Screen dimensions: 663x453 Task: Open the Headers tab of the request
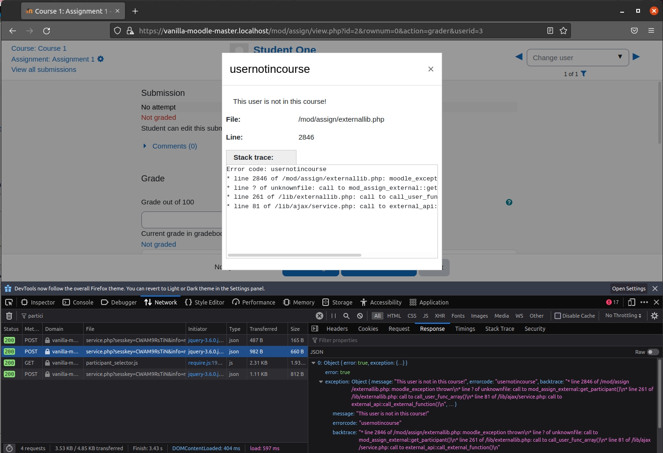(337, 328)
